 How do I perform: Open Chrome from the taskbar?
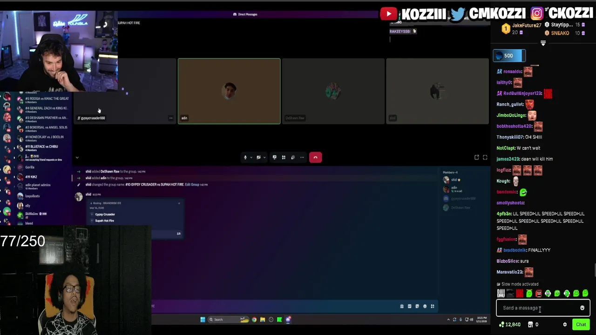254,320
